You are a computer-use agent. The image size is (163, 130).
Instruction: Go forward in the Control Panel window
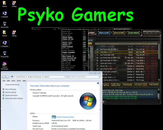click(x=7, y=77)
